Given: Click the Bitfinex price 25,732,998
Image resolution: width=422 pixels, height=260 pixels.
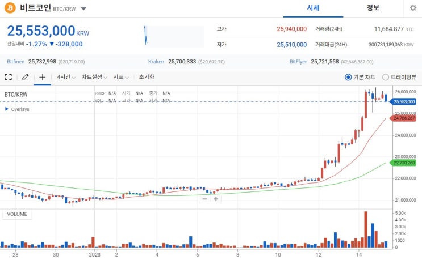Looking at the screenshot, I should [x=42, y=62].
